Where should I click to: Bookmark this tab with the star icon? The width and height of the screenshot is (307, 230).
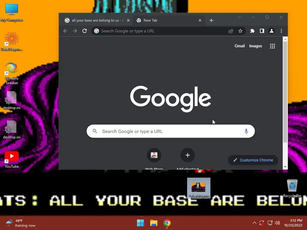point(240,31)
